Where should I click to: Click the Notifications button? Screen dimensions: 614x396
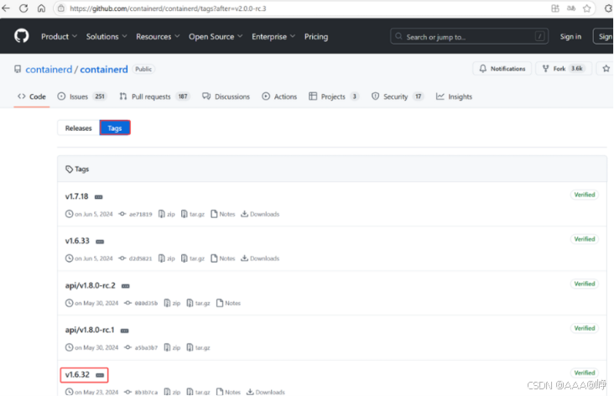502,69
